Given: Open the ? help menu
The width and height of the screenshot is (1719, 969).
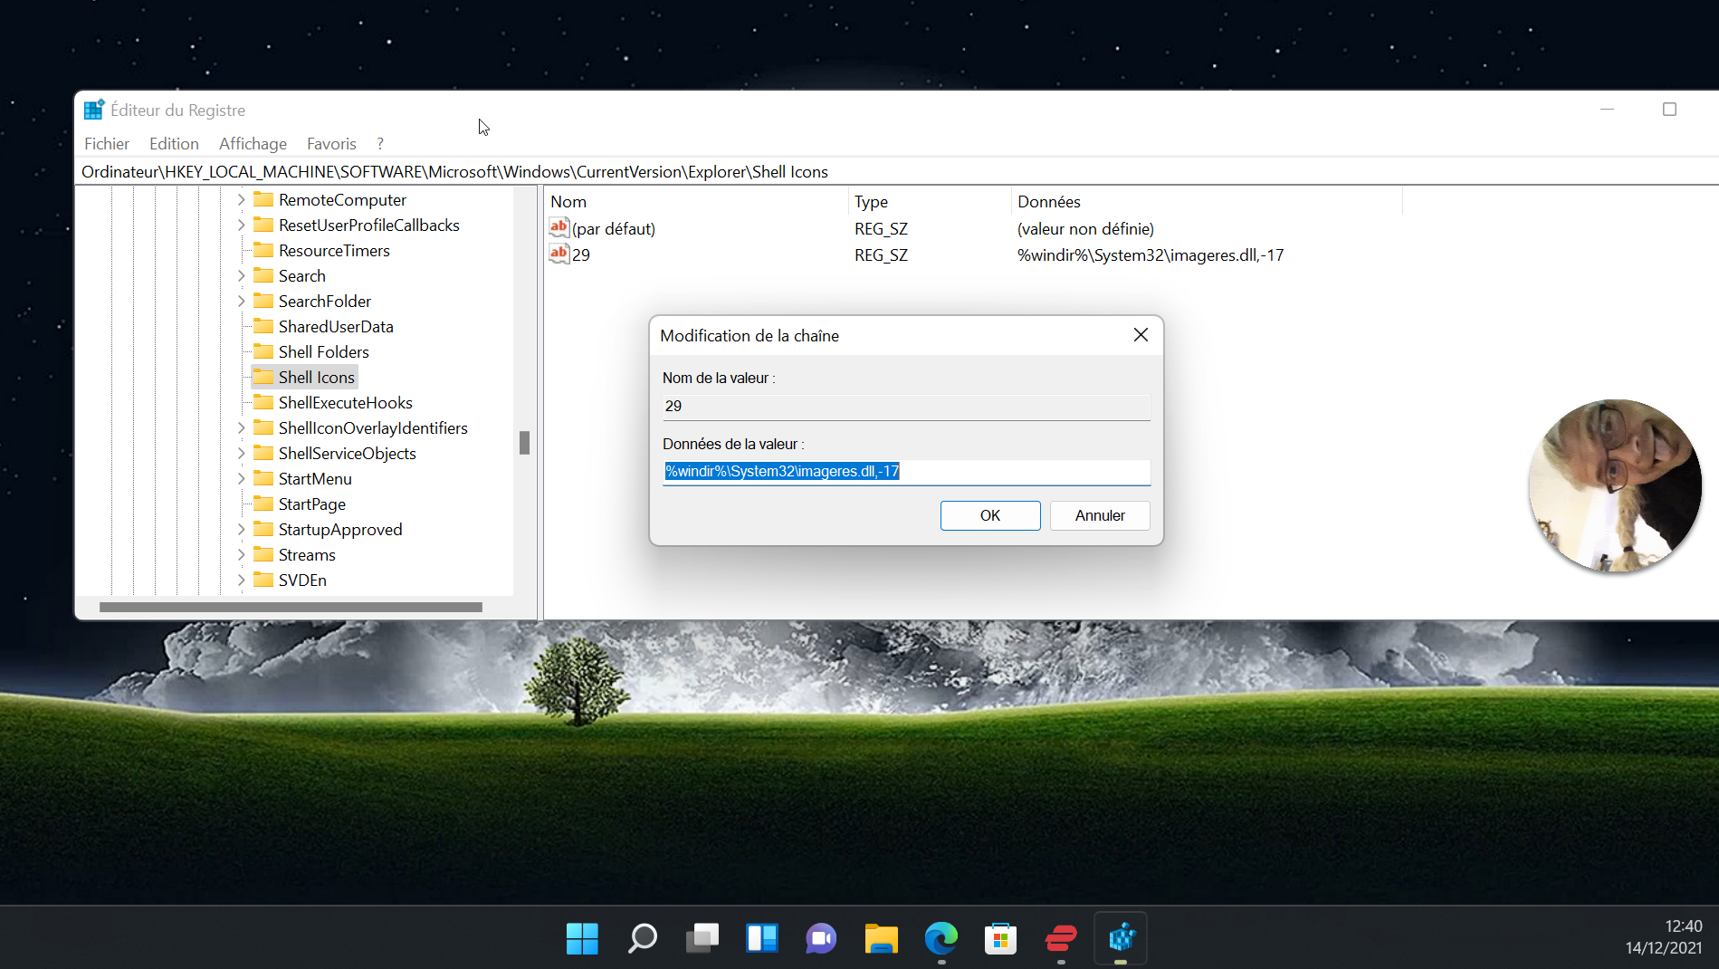Looking at the screenshot, I should [x=380, y=143].
